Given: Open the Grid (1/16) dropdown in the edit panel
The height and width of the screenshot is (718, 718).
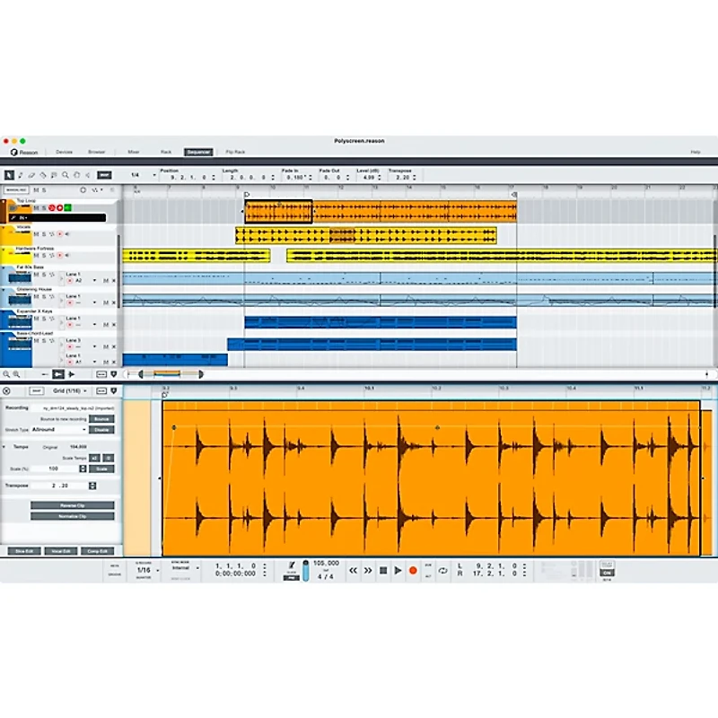Looking at the screenshot, I should coord(70,391).
